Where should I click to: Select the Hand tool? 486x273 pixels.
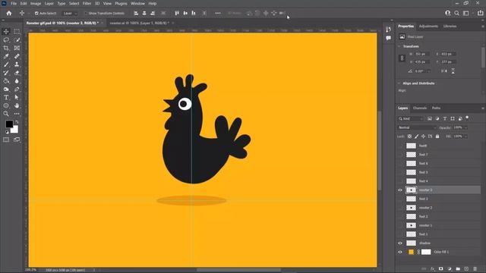[x=17, y=105]
